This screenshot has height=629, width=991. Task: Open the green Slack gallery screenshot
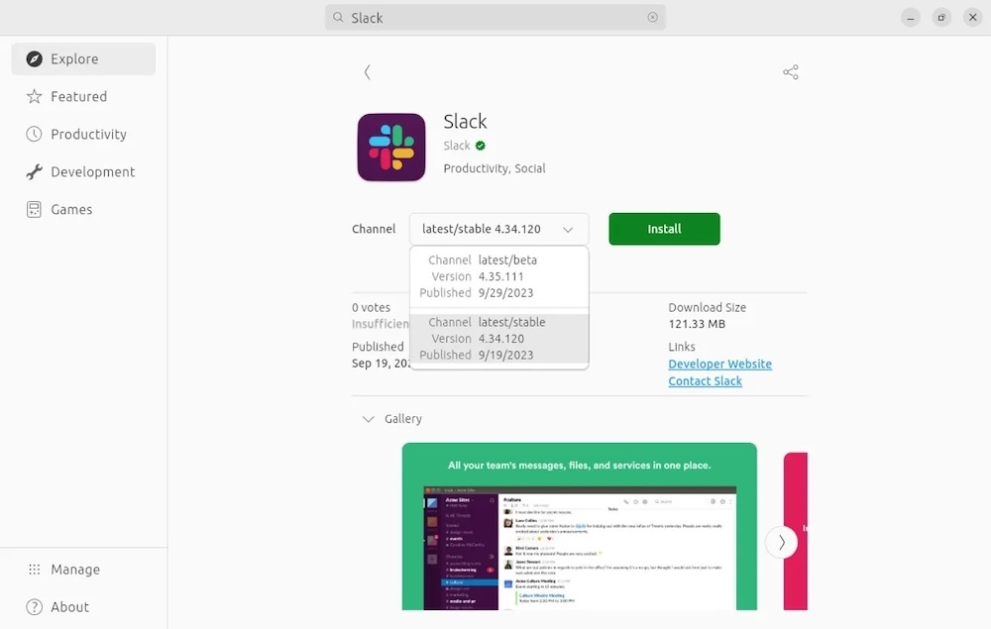pyautogui.click(x=579, y=526)
